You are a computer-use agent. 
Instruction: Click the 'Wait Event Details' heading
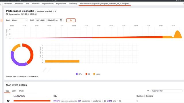coord(16,85)
